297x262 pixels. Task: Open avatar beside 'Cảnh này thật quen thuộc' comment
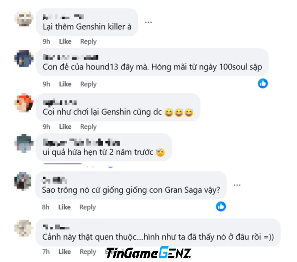pos(23,228)
